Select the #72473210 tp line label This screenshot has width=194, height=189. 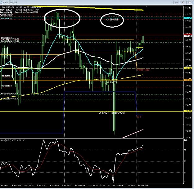7,18
